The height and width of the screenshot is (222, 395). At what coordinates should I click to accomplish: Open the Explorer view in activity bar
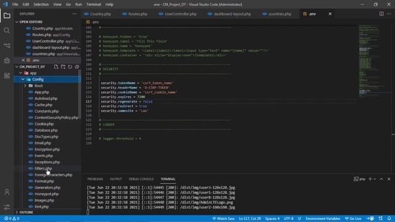pyautogui.click(x=7, y=15)
